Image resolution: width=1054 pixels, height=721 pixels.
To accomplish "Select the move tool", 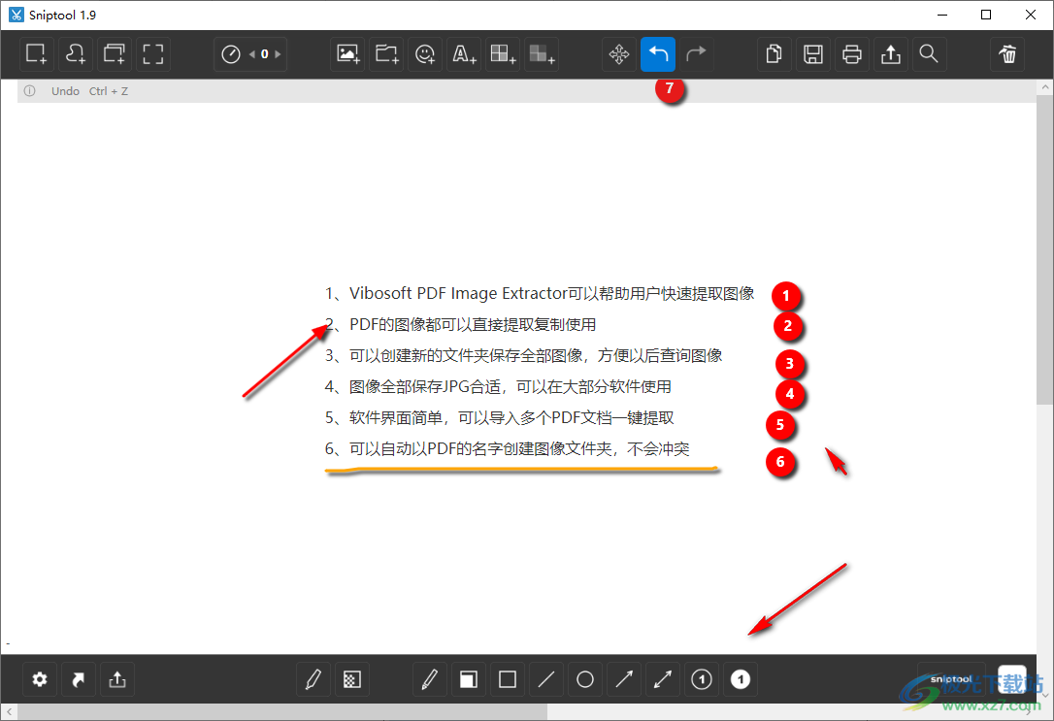I will [x=619, y=53].
